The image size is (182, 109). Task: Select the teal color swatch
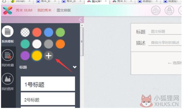pyautogui.click(x=25, y=44)
